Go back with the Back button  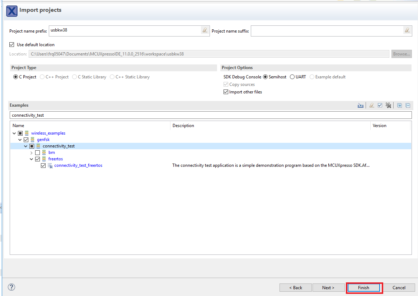(296, 288)
